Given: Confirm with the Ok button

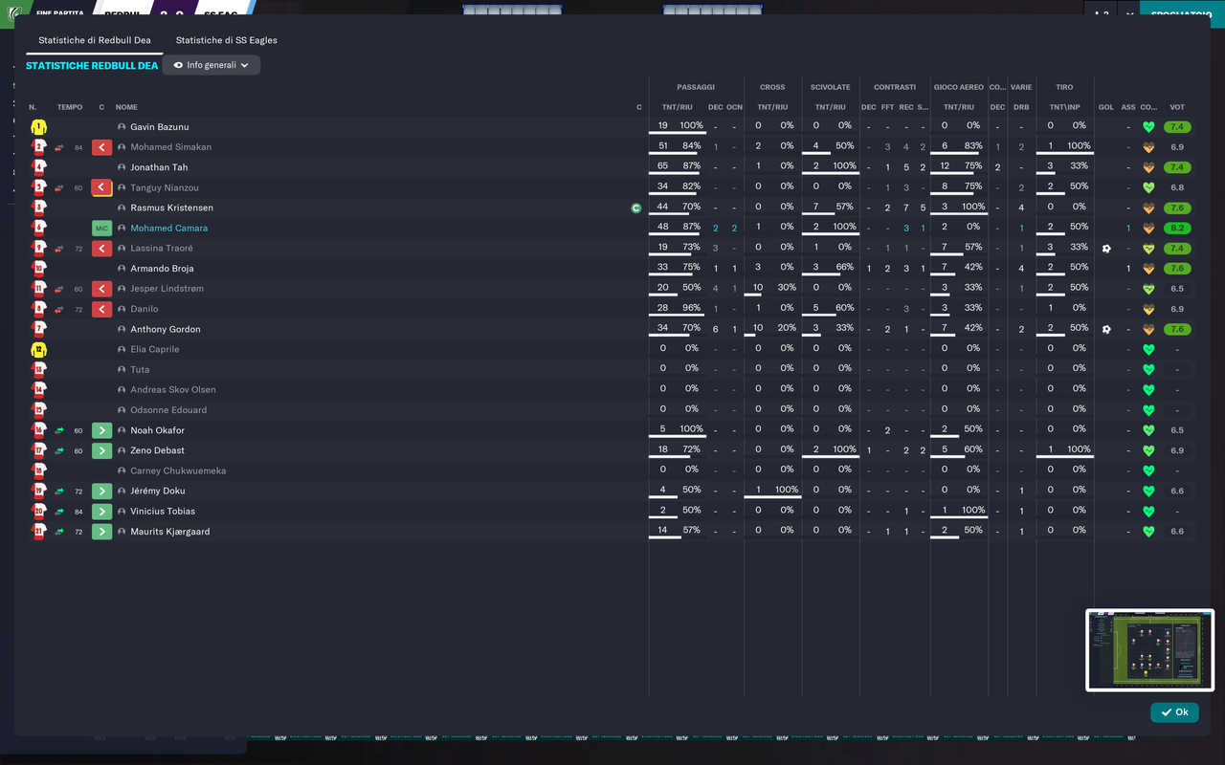Looking at the screenshot, I should coord(1174,712).
